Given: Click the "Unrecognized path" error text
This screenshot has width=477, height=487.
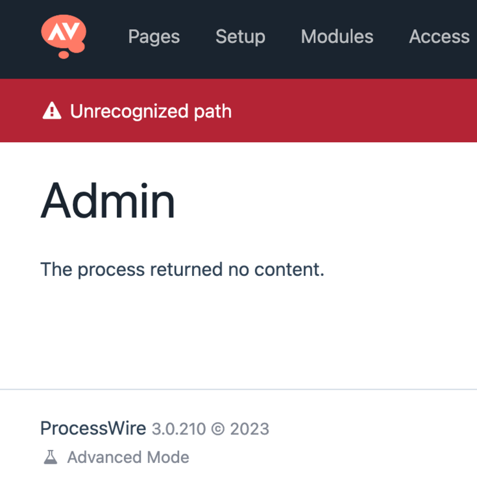Looking at the screenshot, I should (x=151, y=111).
